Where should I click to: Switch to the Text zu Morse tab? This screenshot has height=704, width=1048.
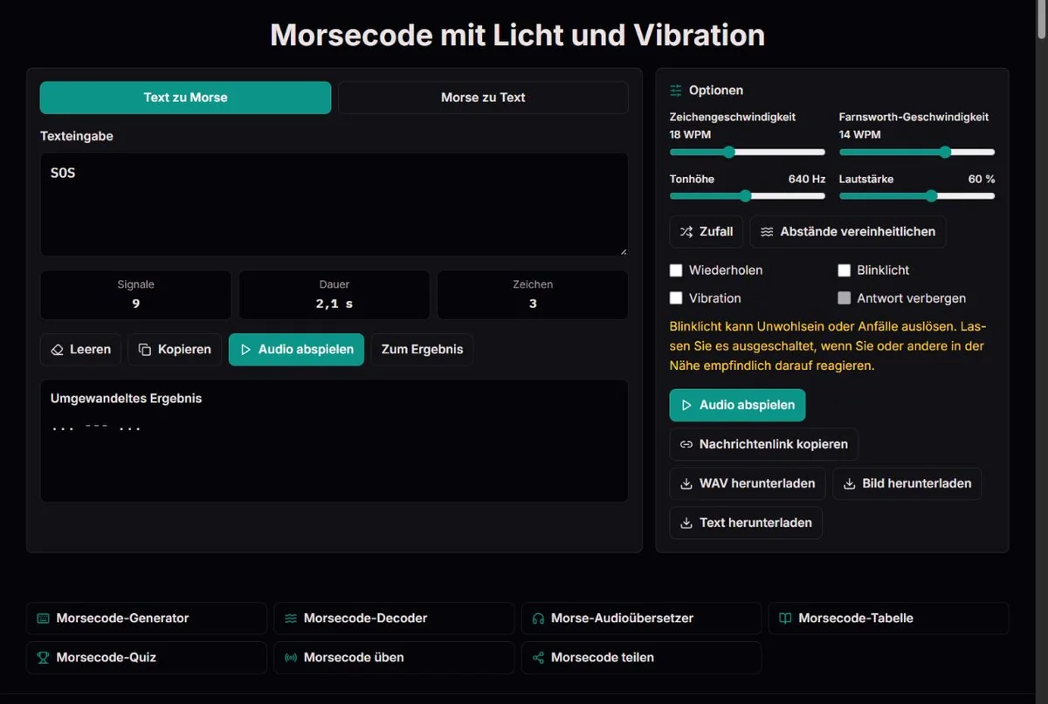tap(185, 98)
